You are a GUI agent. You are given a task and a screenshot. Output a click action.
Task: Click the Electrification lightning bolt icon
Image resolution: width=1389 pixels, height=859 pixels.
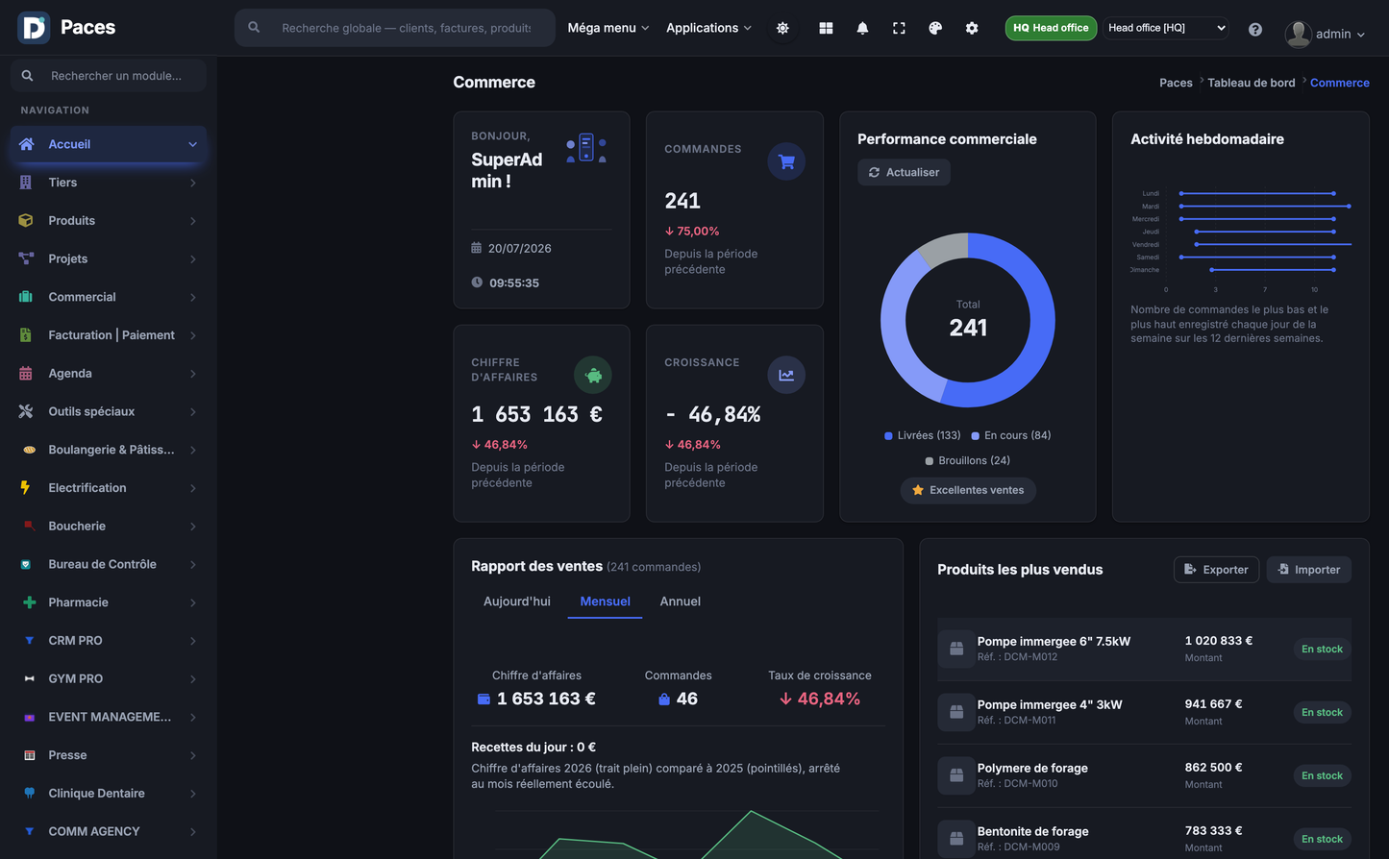[26, 487]
